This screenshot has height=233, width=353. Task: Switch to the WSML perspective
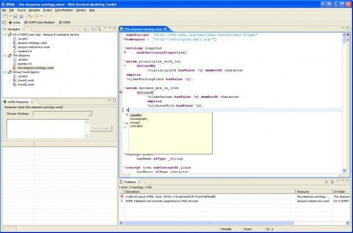pos(14,23)
